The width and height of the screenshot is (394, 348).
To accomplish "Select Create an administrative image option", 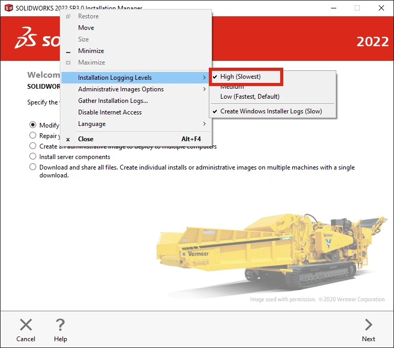I will coord(33,146).
